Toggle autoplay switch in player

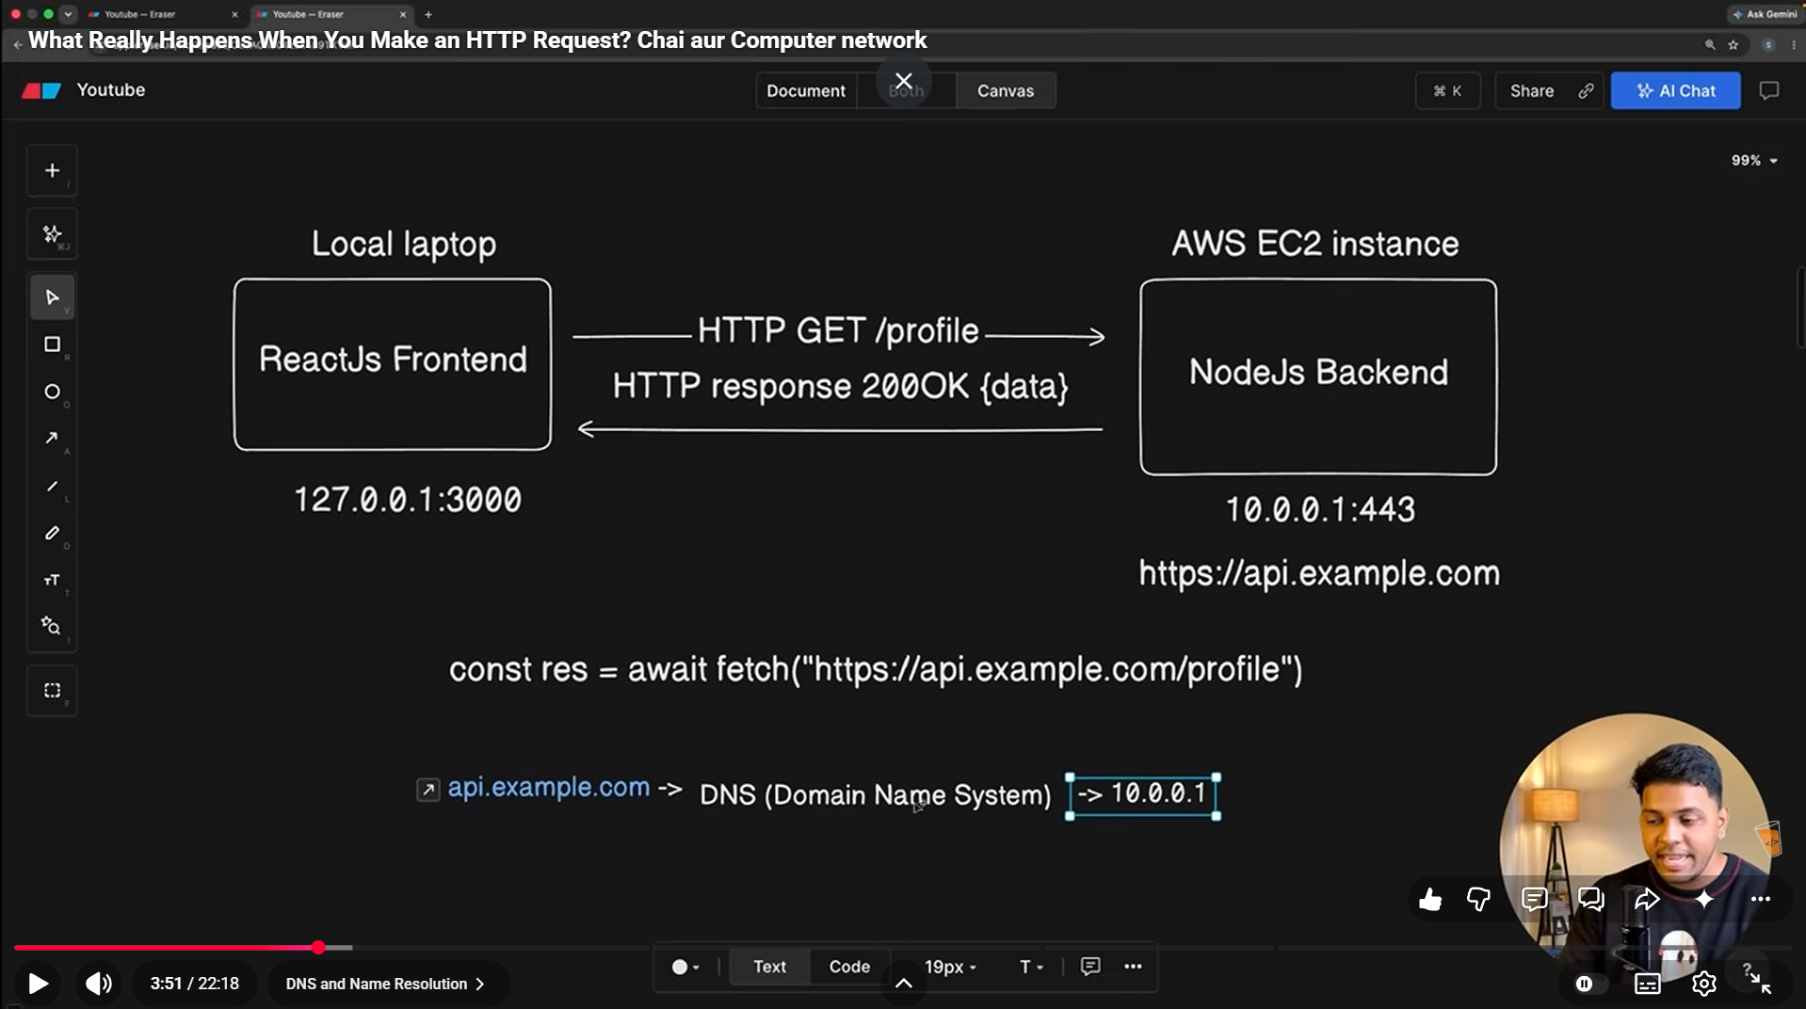pos(1589,984)
